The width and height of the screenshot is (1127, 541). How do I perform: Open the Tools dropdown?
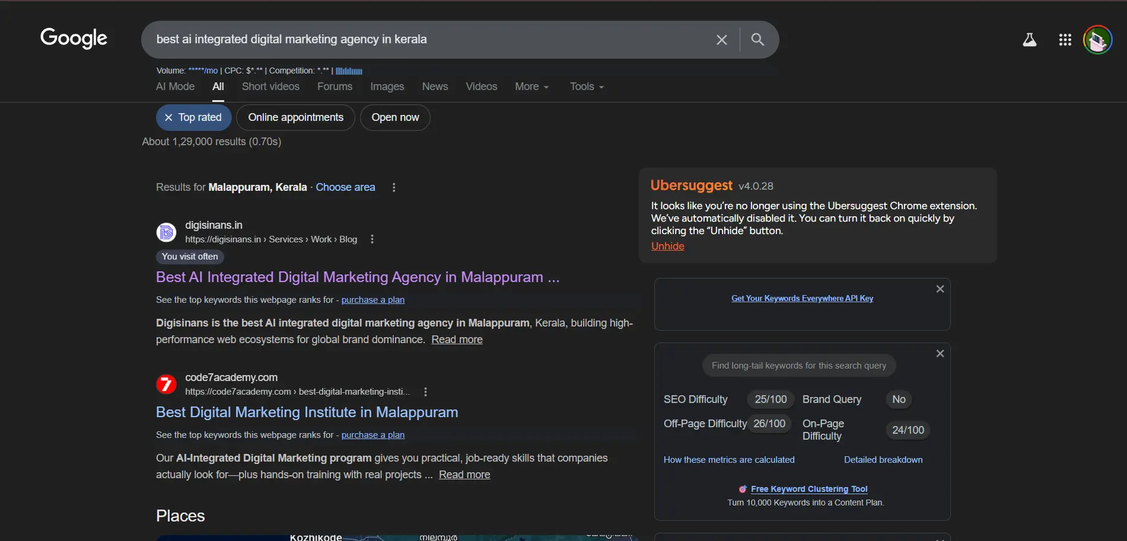click(585, 87)
